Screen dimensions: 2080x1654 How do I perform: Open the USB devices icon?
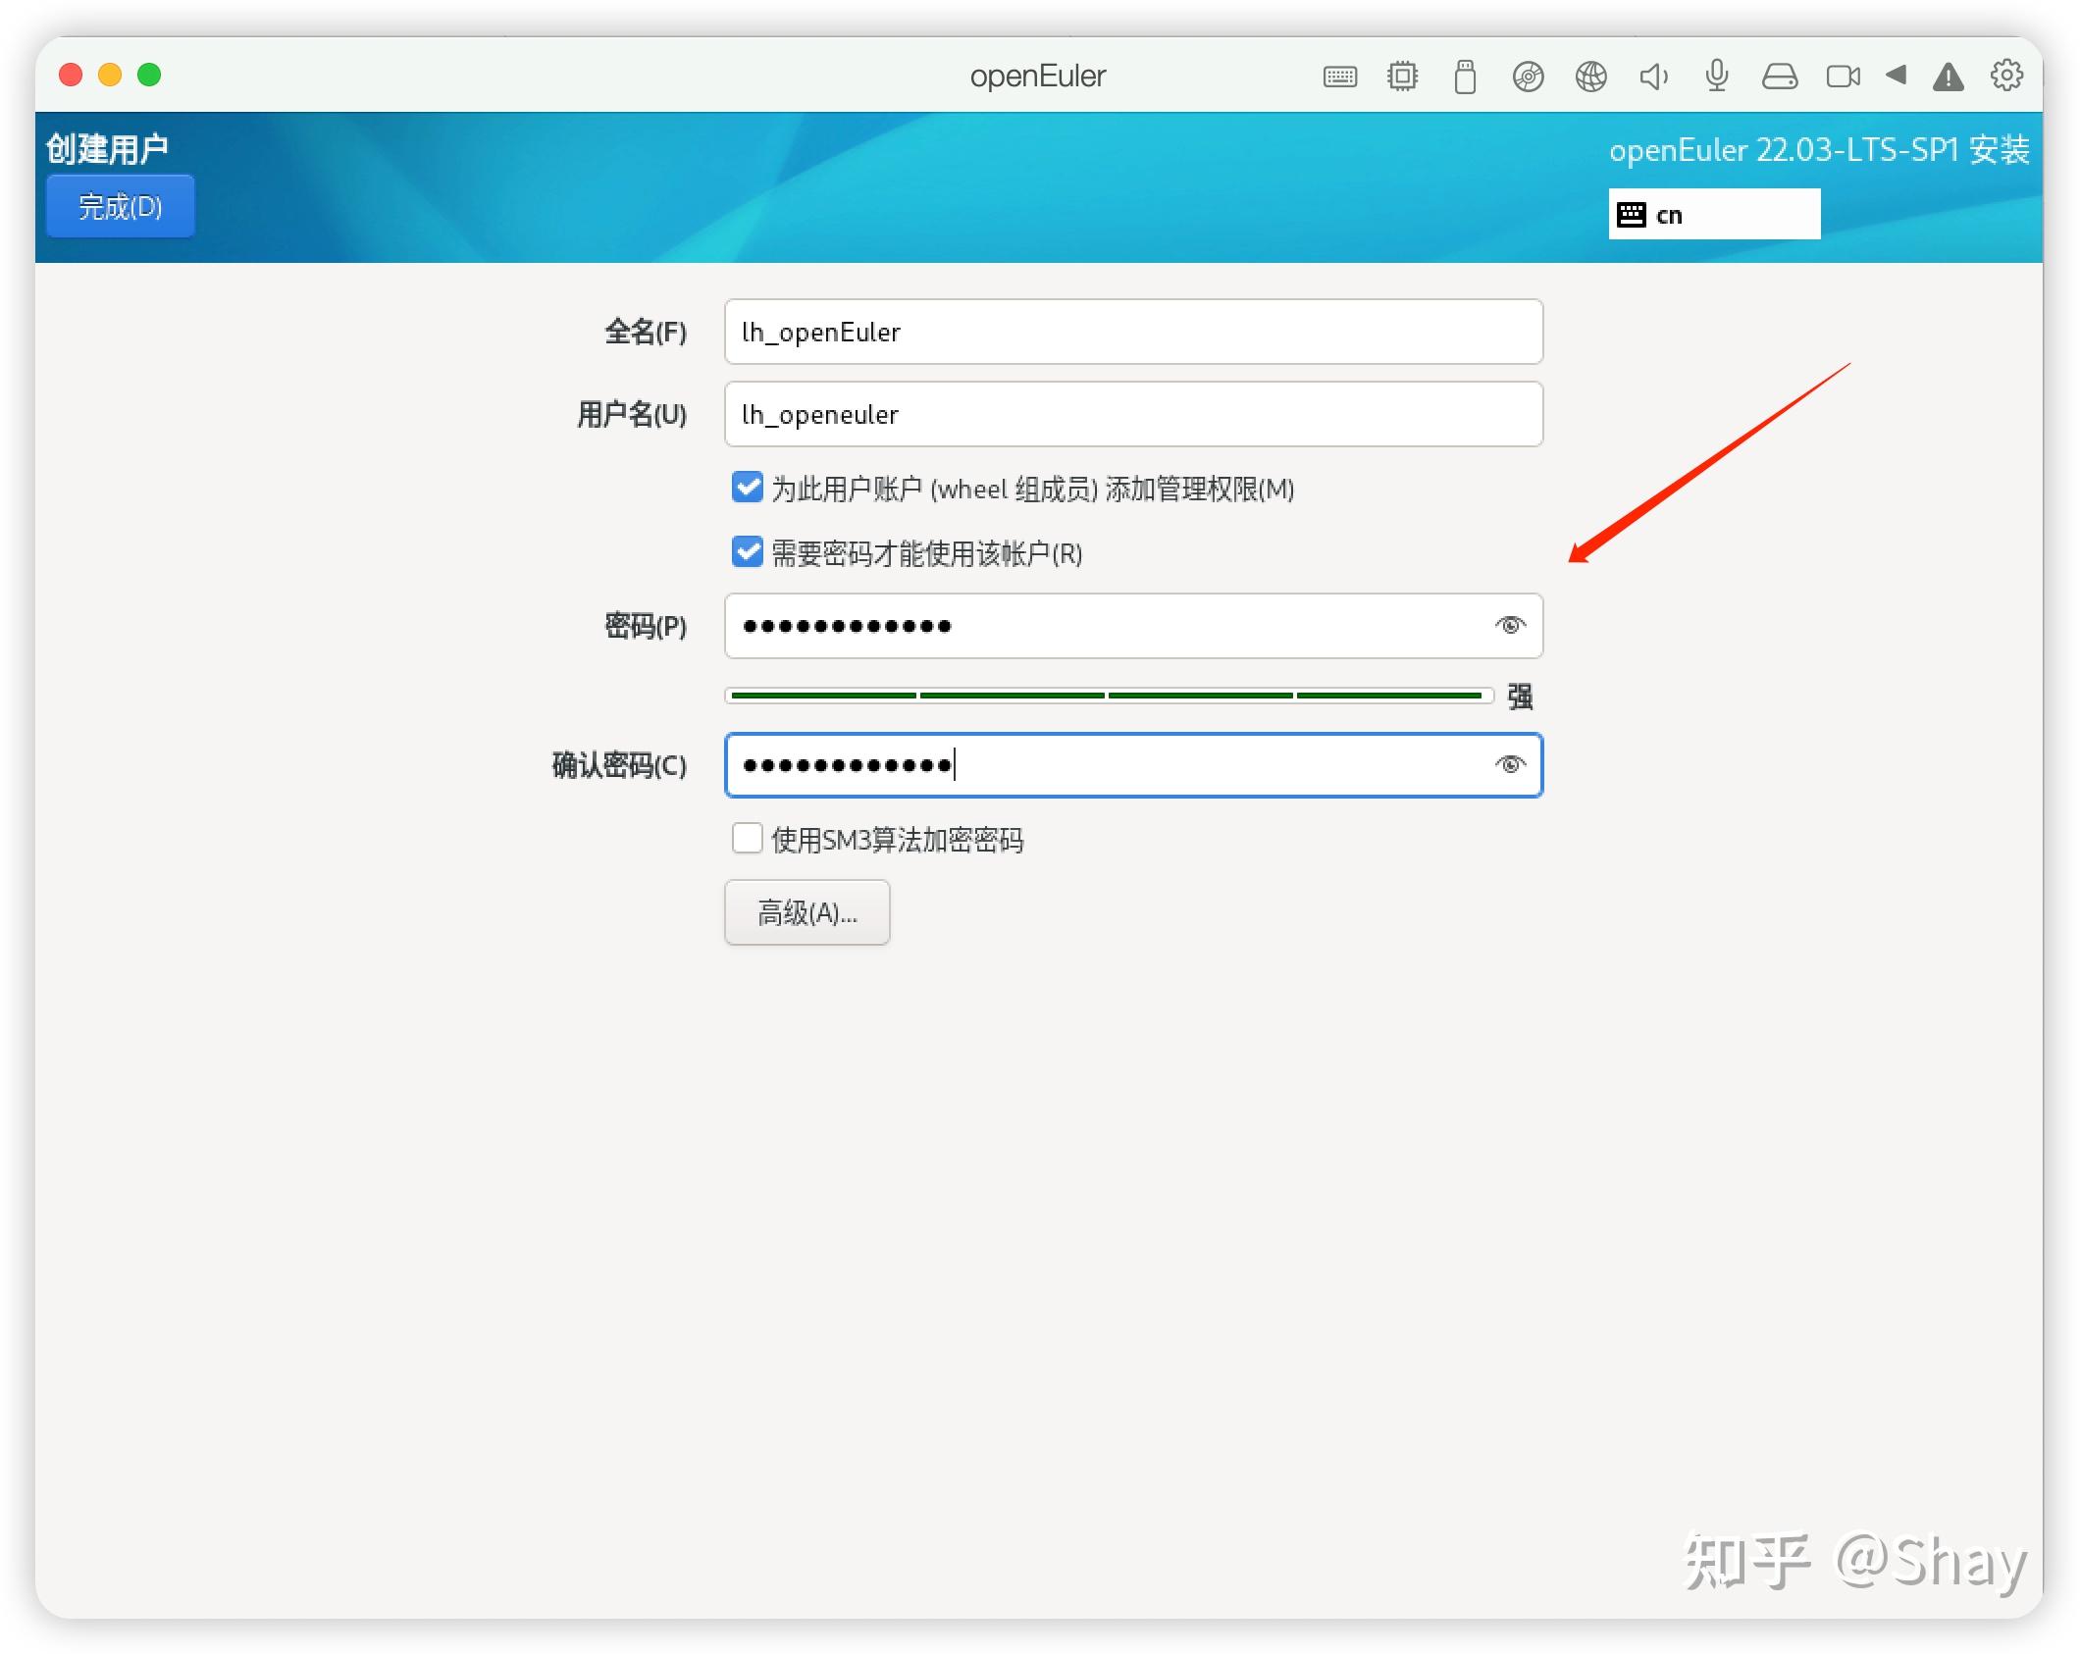coord(1465,76)
